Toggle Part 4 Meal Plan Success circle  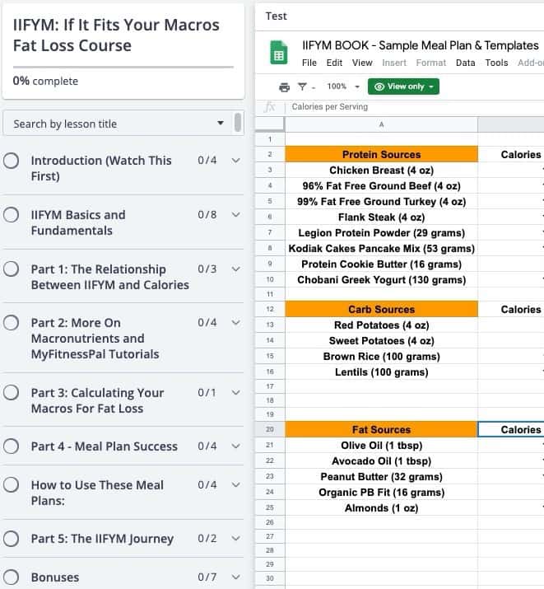(x=11, y=446)
